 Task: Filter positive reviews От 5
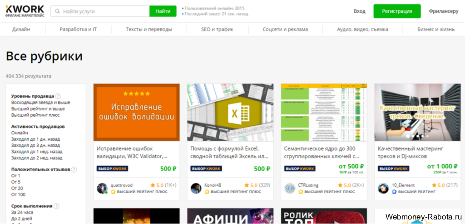coord(16,182)
